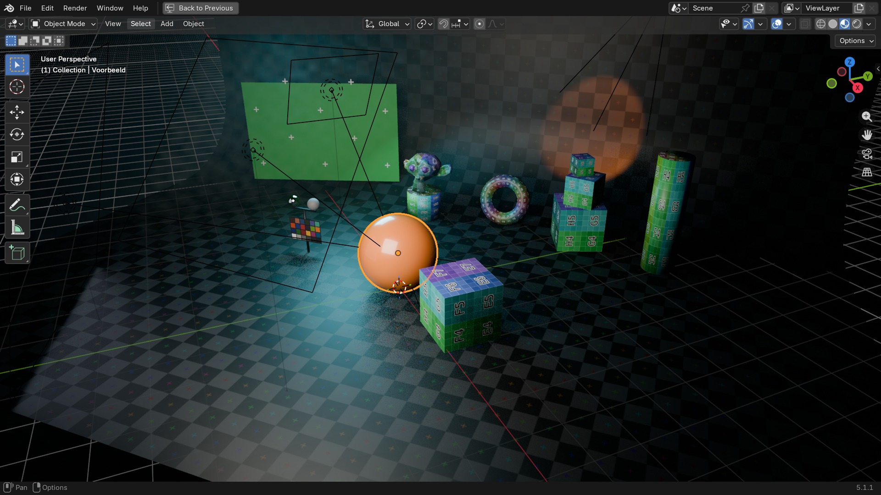
Task: Open the viewport Add menu
Action: tap(167, 24)
